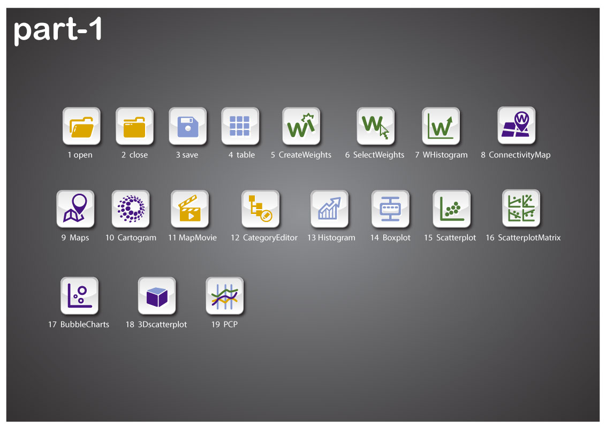Click the '13 Histogram' label
Image resolution: width=606 pixels, height=428 pixels.
click(x=331, y=238)
